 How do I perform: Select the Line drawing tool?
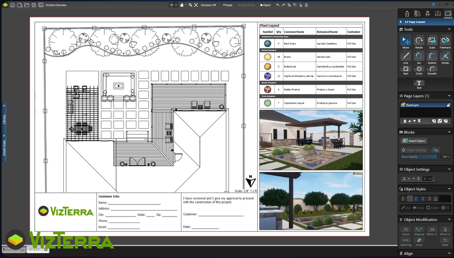406,56
